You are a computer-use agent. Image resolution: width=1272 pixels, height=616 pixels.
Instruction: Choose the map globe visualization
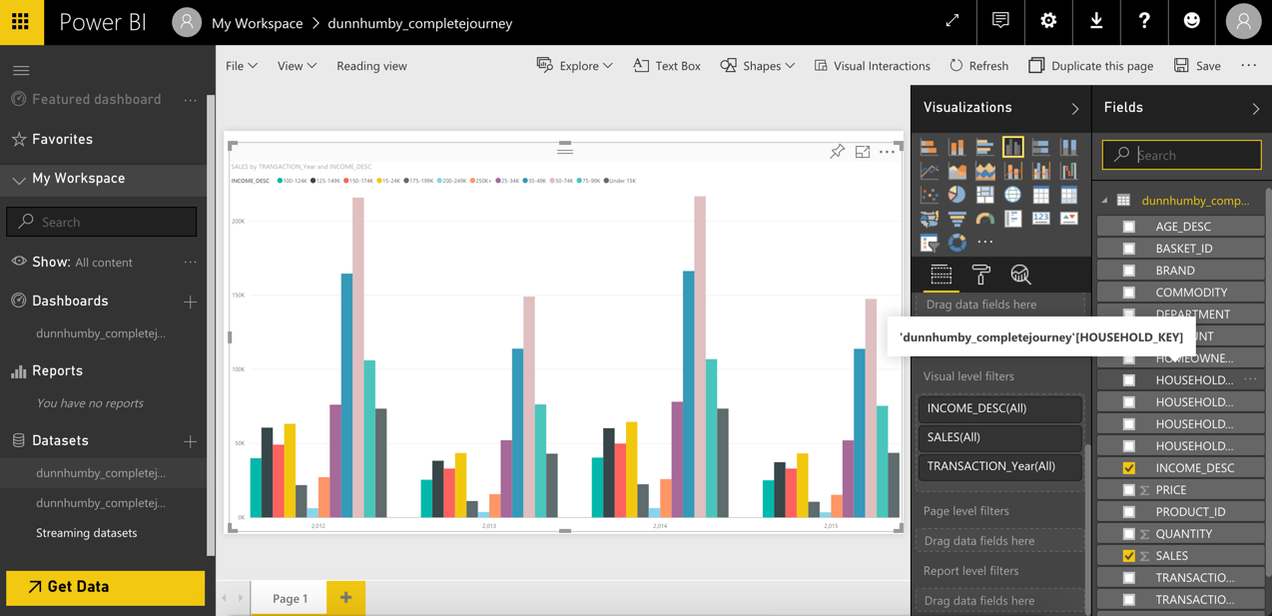1013,195
